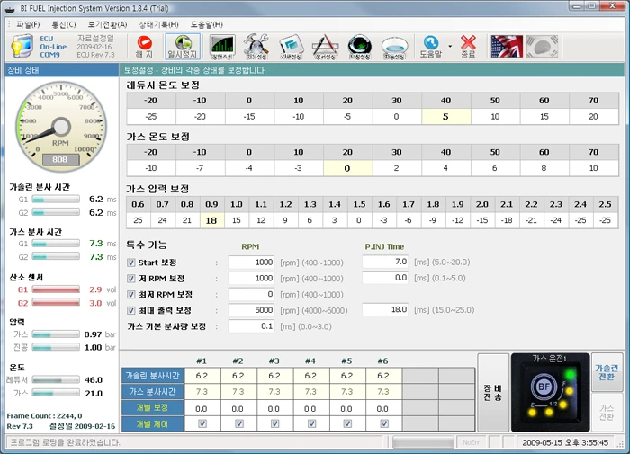Click the 최저 RPM 보정 RPM field showing 0

point(251,294)
